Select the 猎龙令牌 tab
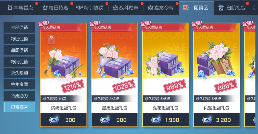 pos(161,8)
